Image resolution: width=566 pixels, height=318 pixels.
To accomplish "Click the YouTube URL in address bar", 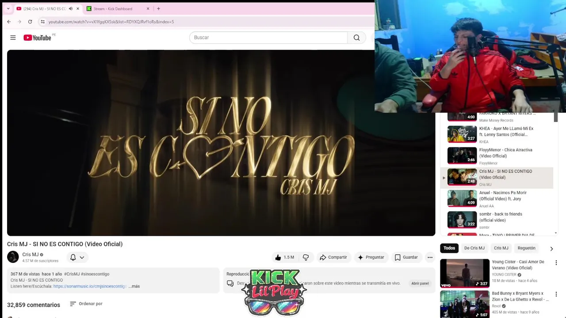I will click(x=111, y=22).
